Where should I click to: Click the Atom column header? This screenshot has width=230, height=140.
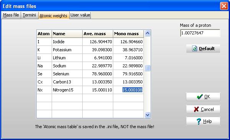(44, 34)
